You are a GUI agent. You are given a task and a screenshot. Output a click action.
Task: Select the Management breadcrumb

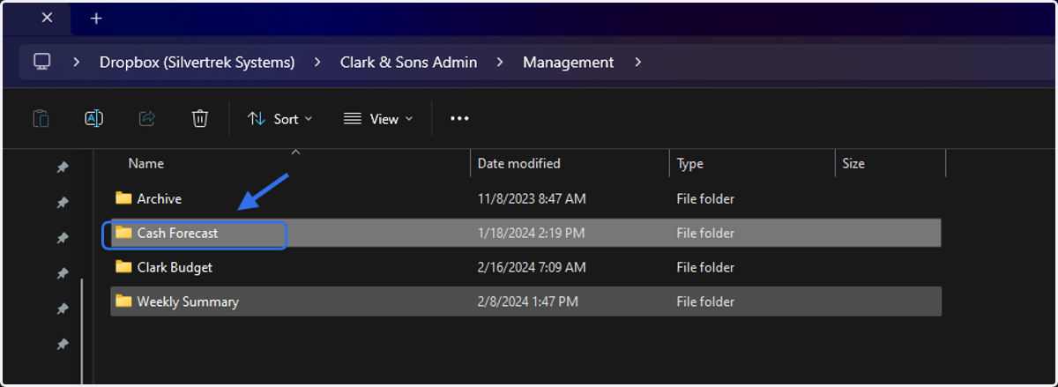[569, 63]
